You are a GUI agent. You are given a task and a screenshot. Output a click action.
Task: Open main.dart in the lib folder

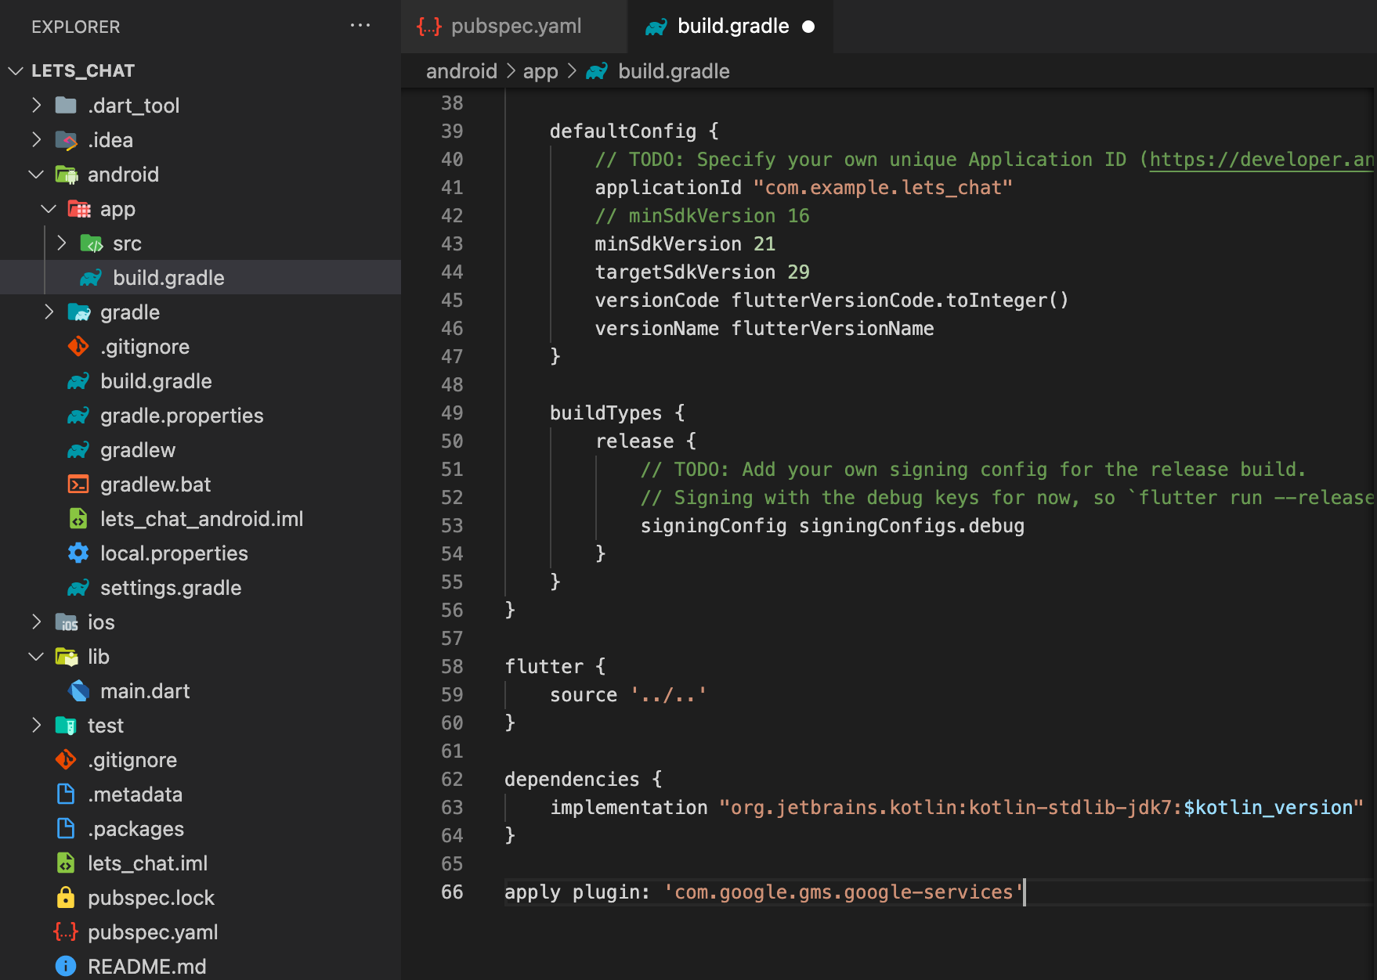(x=201, y=690)
